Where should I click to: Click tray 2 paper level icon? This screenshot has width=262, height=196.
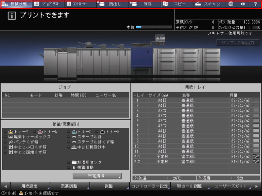pos(256,105)
